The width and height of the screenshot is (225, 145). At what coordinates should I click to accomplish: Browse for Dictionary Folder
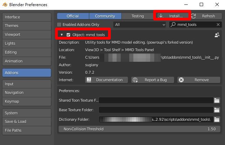click(x=217, y=119)
